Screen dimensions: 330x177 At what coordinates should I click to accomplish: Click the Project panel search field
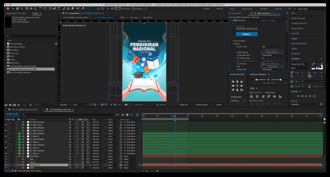click(31, 36)
